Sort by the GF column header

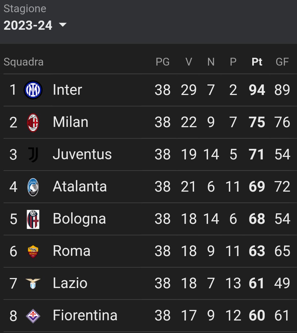[x=282, y=62]
